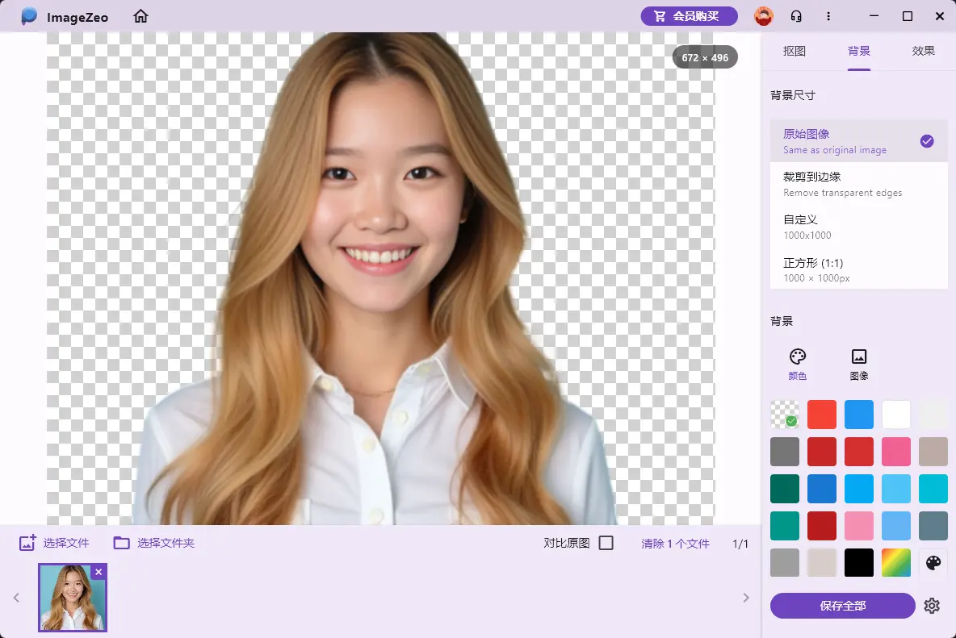
Task: Open the customer support headset icon
Action: [796, 16]
